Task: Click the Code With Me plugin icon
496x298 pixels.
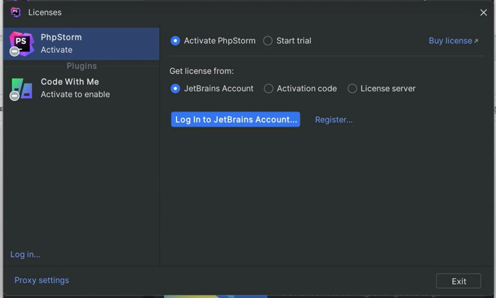Action: [x=21, y=89]
